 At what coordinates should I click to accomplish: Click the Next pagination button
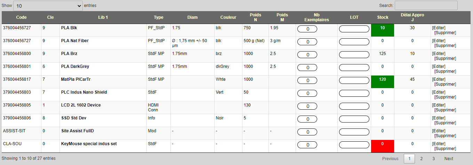(449, 159)
